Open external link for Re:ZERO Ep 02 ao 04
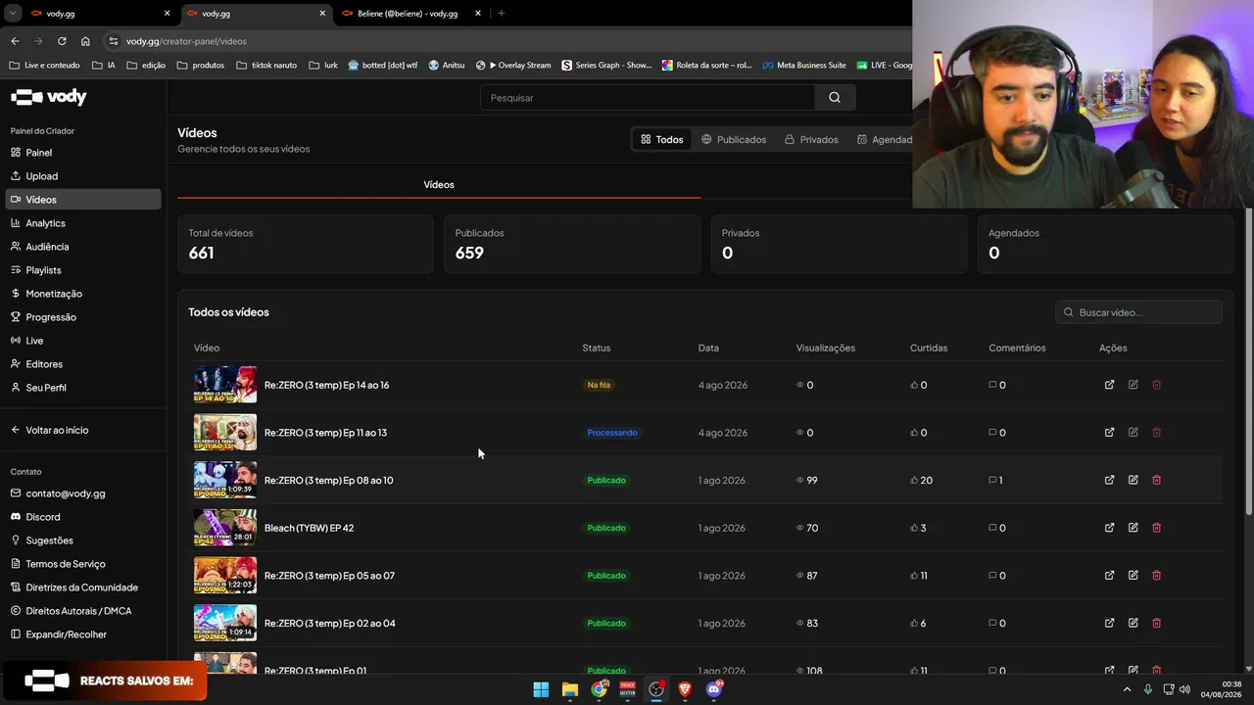The height and width of the screenshot is (705, 1254). [x=1109, y=623]
